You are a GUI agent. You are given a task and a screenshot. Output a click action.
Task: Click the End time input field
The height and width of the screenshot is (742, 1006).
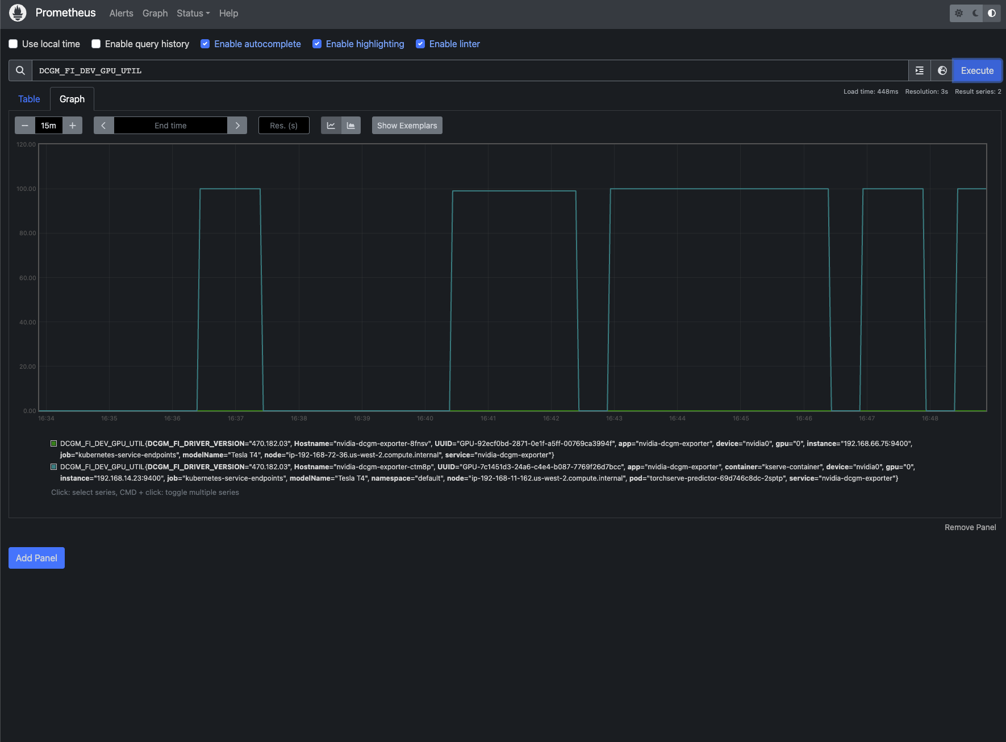point(170,126)
